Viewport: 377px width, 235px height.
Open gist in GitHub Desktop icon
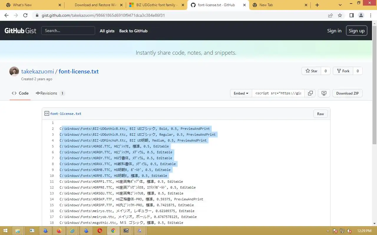tap(324, 93)
